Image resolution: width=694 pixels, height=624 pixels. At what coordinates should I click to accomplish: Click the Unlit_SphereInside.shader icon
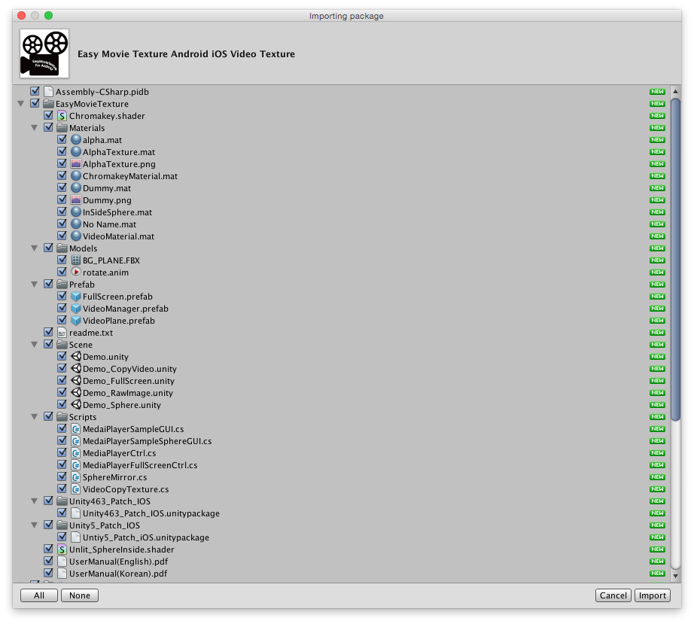(x=62, y=549)
